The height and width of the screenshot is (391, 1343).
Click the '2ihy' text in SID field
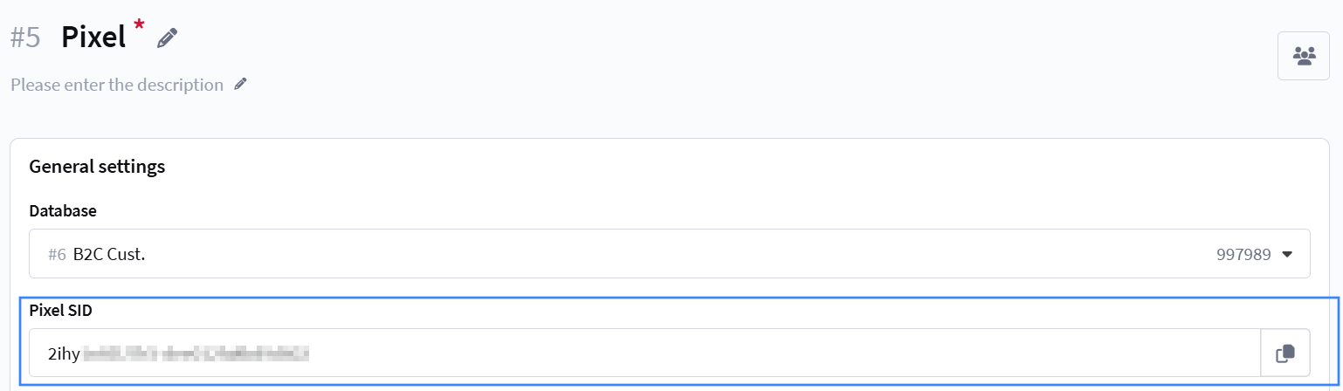[x=64, y=353]
